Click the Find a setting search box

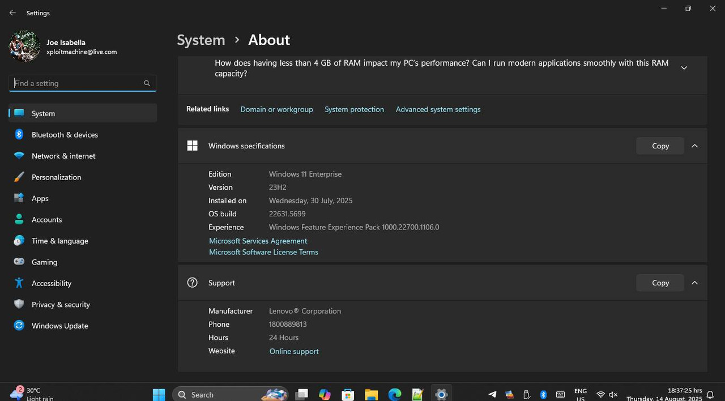click(83, 83)
